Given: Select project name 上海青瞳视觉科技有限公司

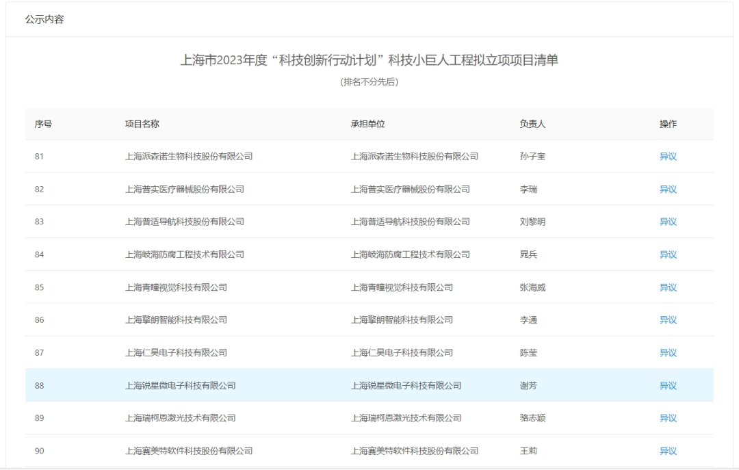Looking at the screenshot, I should point(176,287).
